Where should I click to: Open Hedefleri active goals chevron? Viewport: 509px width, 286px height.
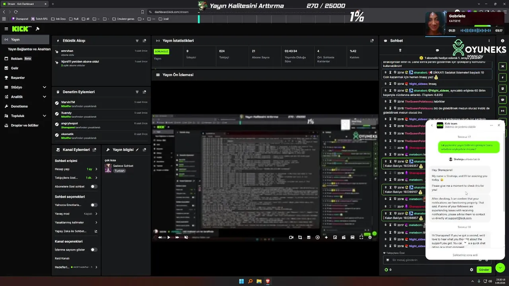96,267
